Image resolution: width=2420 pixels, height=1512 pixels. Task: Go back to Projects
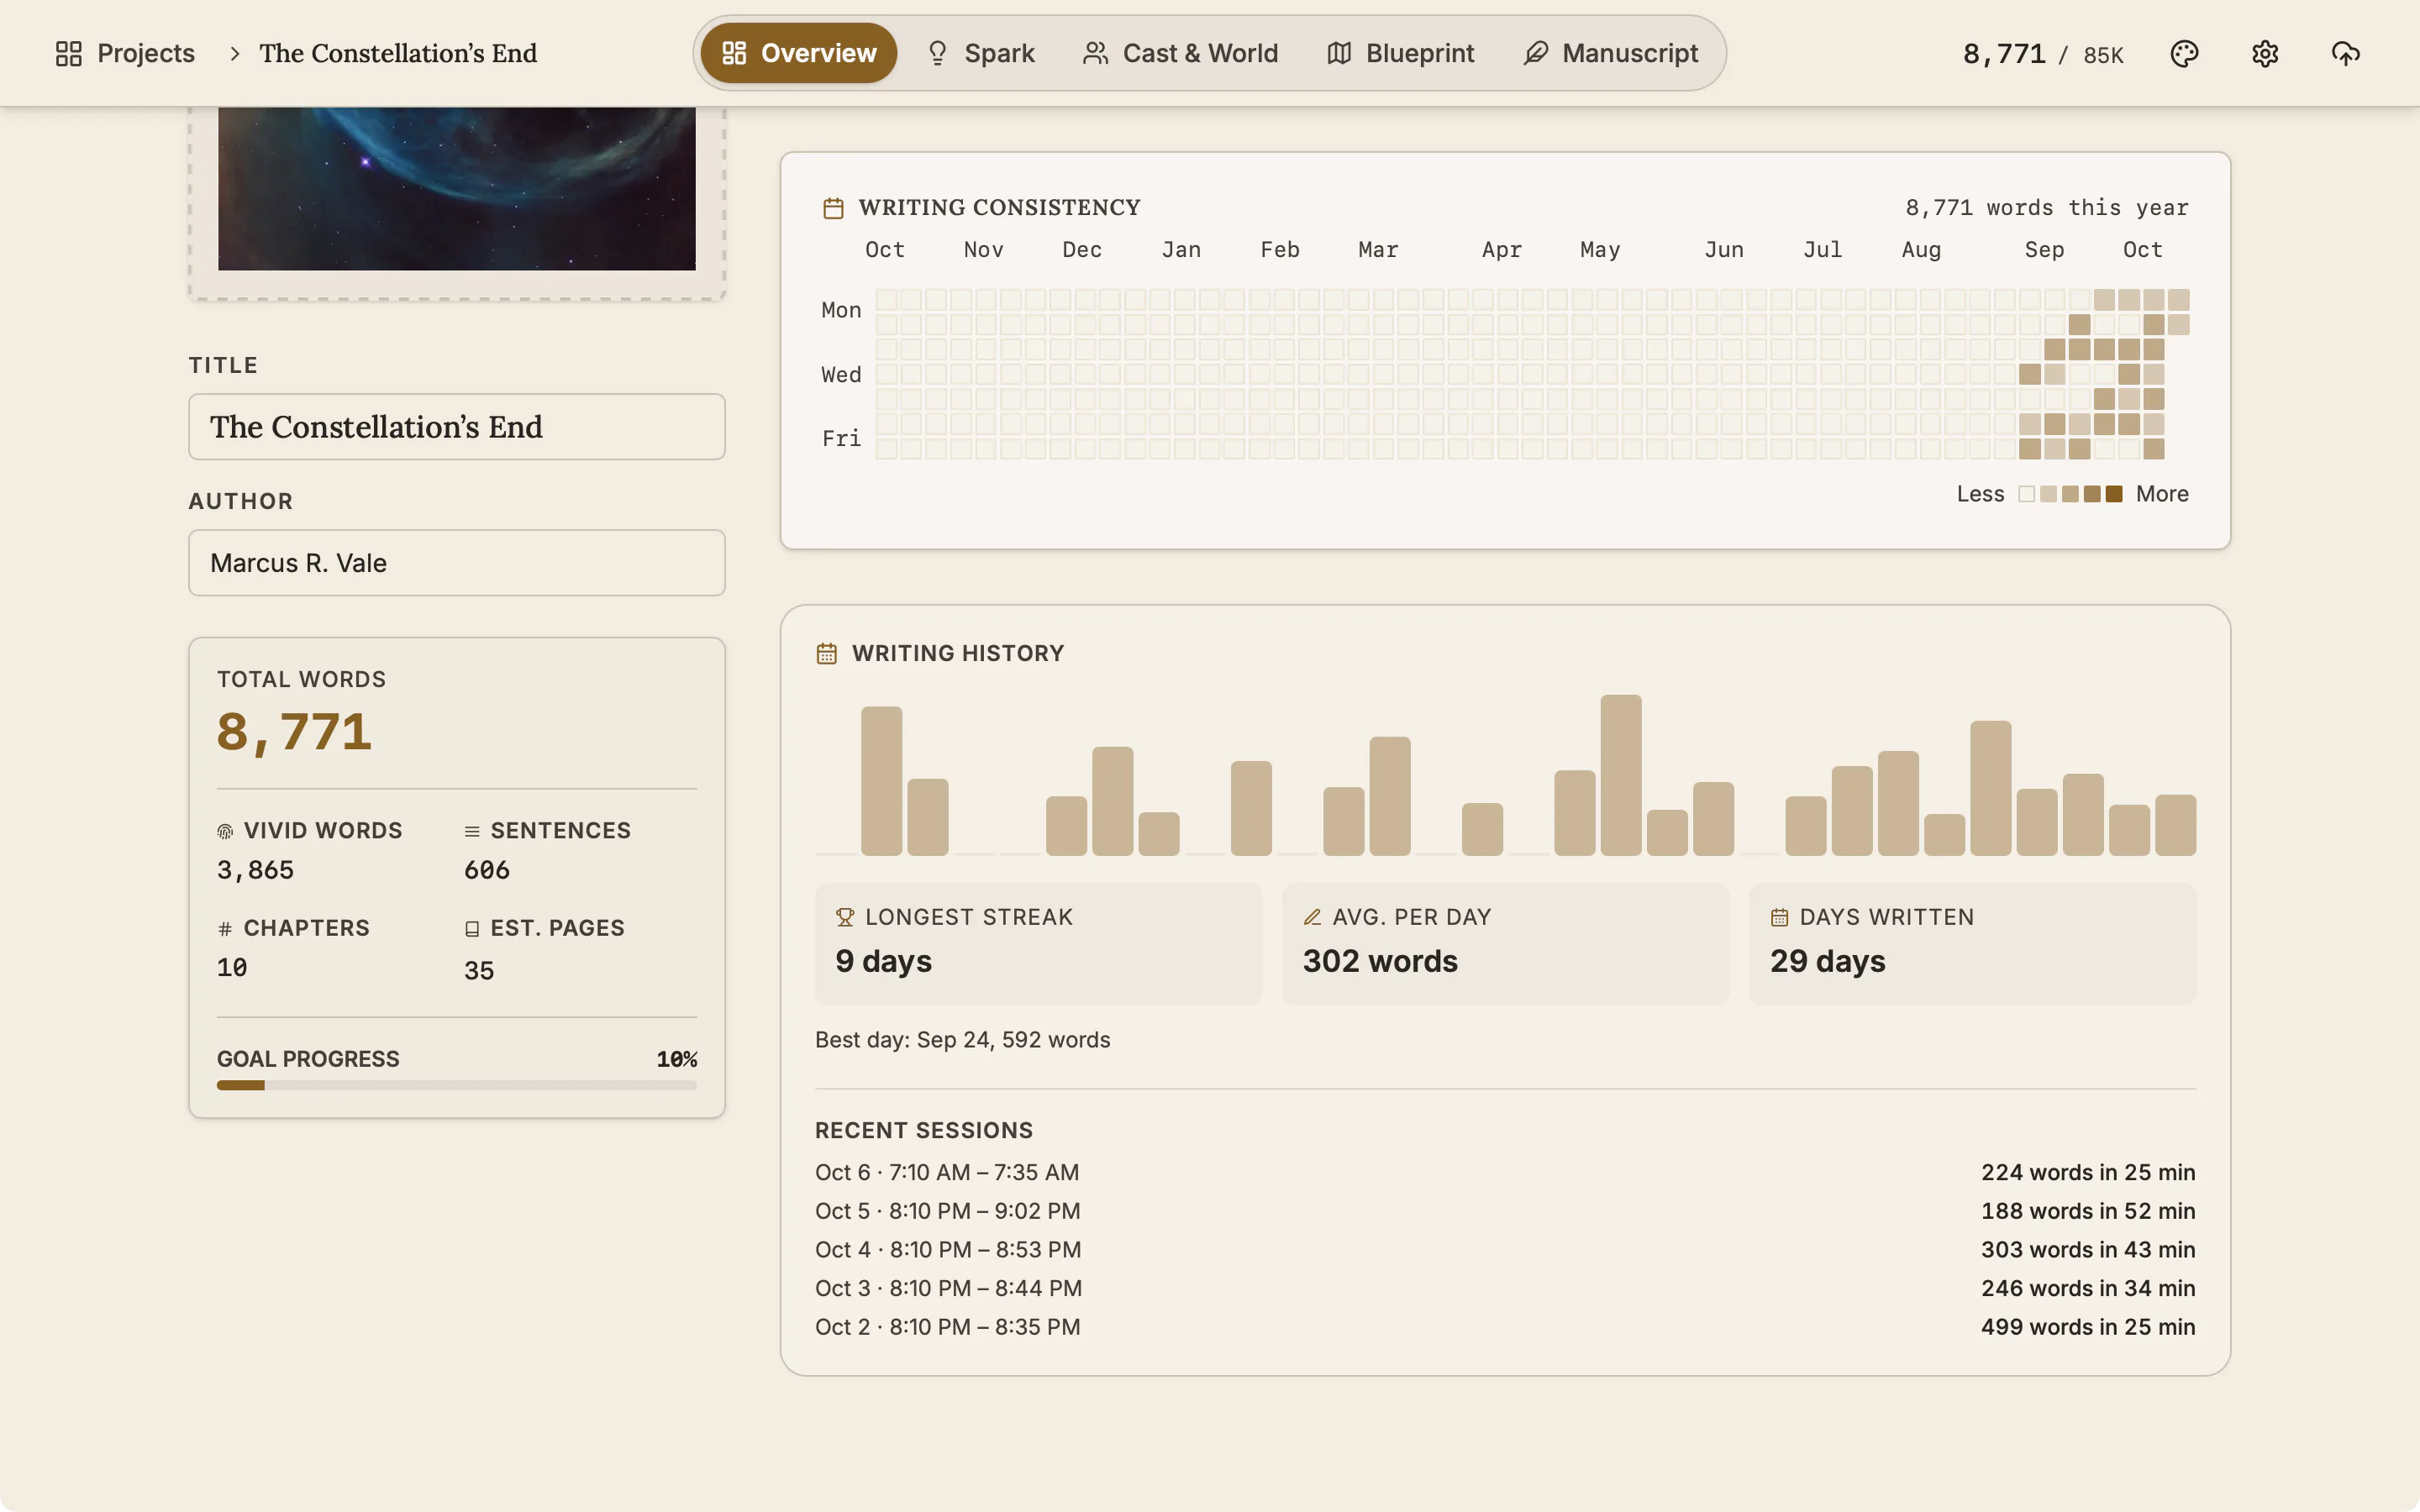point(125,53)
